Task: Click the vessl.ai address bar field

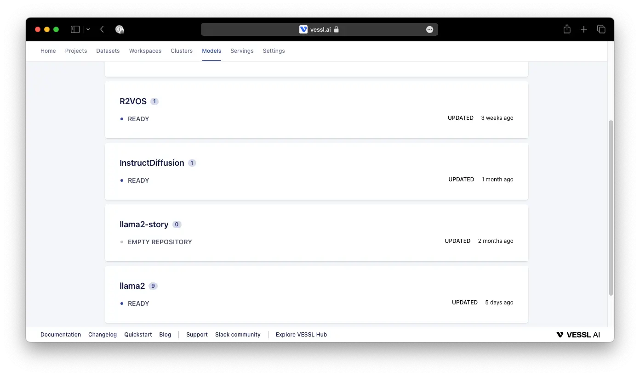Action: pyautogui.click(x=320, y=29)
